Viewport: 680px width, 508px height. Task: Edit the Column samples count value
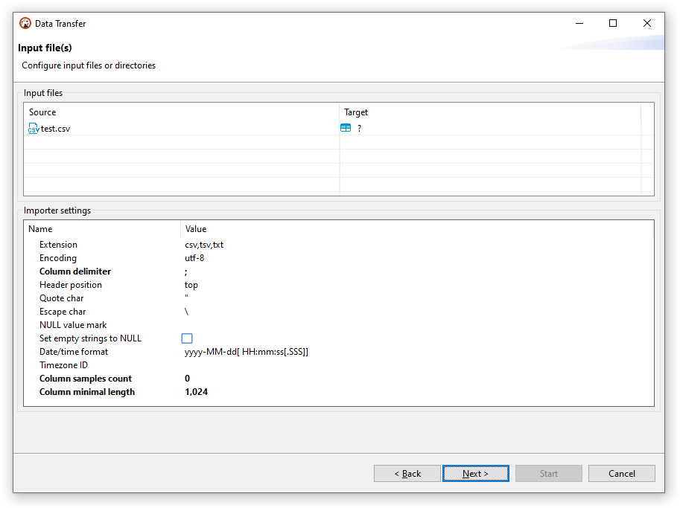(x=223, y=378)
